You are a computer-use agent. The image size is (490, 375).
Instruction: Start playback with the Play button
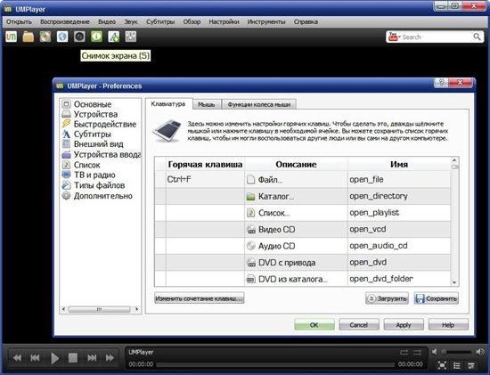pyautogui.click(x=54, y=358)
